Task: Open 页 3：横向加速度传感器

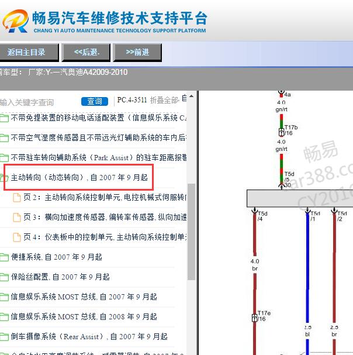Action: 105,218
